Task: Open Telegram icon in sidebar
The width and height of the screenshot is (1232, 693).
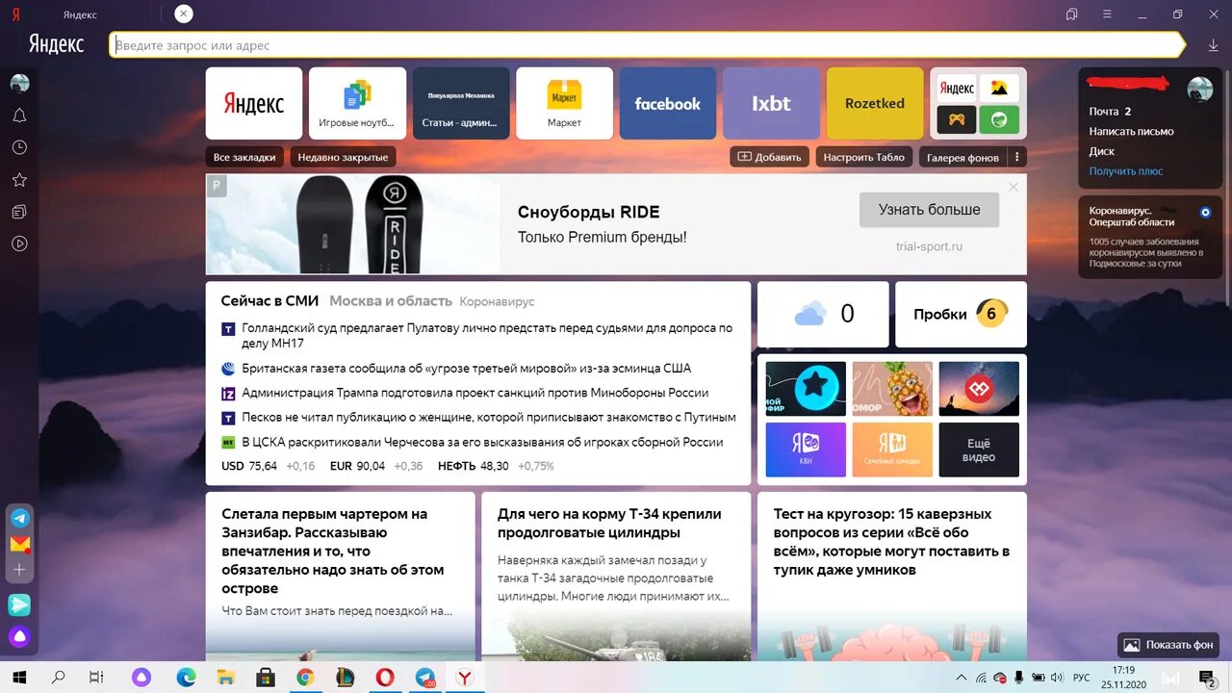Action: (20, 518)
